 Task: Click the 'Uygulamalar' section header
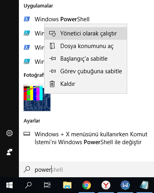point(38,6)
